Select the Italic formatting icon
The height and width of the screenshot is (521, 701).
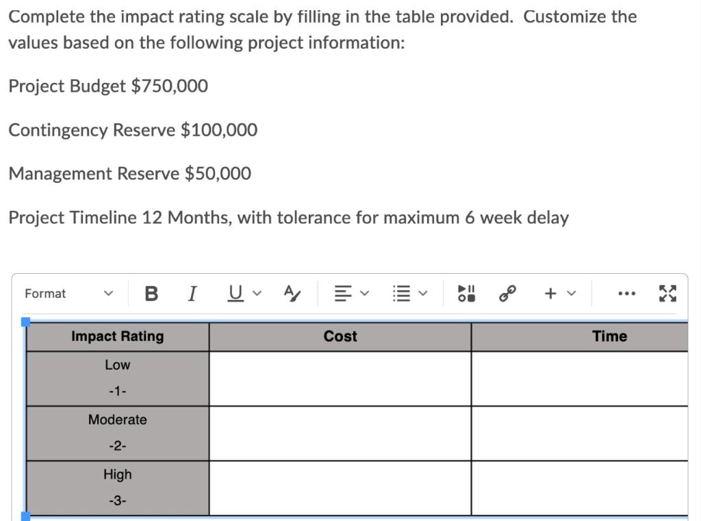coord(192,293)
